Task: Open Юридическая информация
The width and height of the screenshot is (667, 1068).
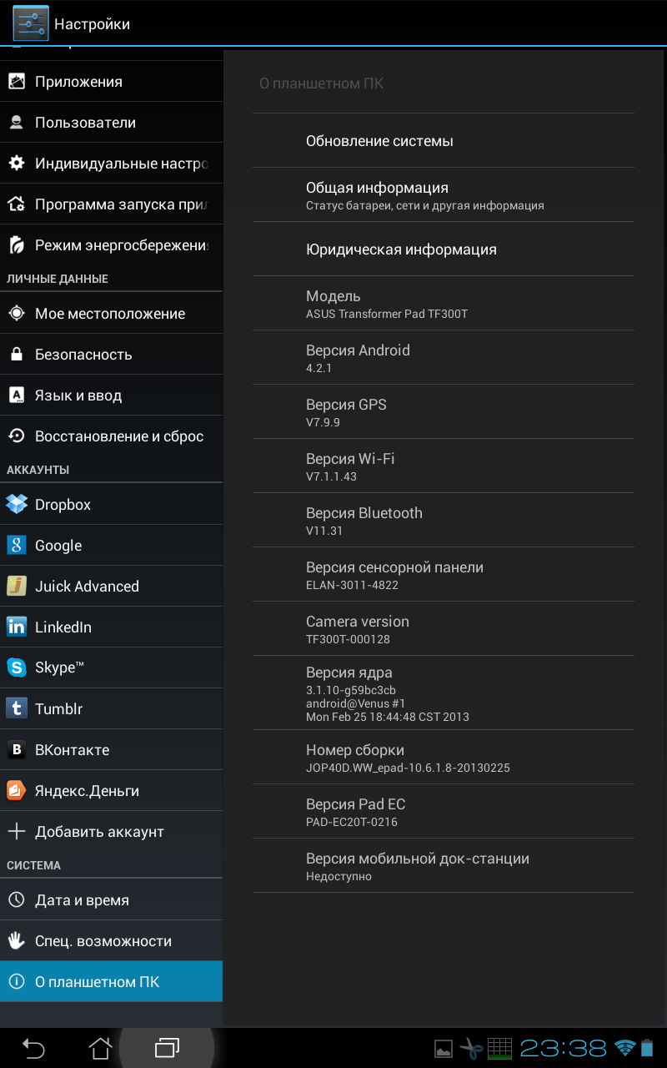Action: coord(401,249)
